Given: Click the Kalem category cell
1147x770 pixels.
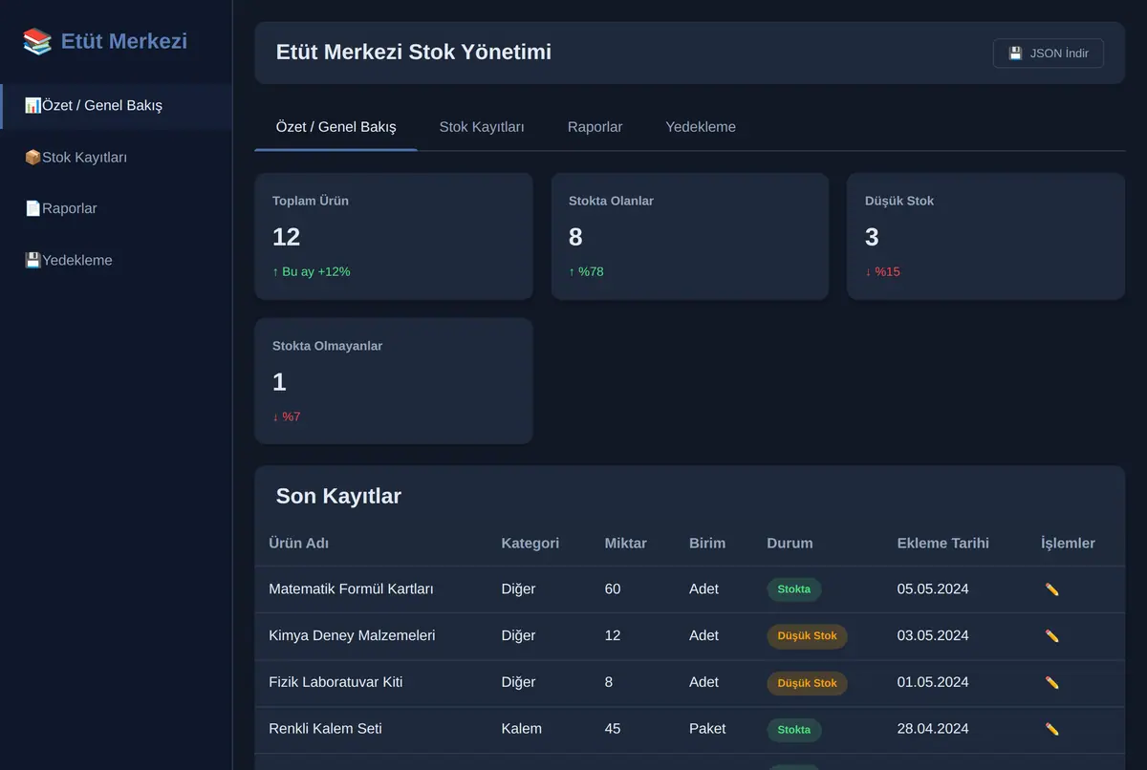Looking at the screenshot, I should [522, 729].
